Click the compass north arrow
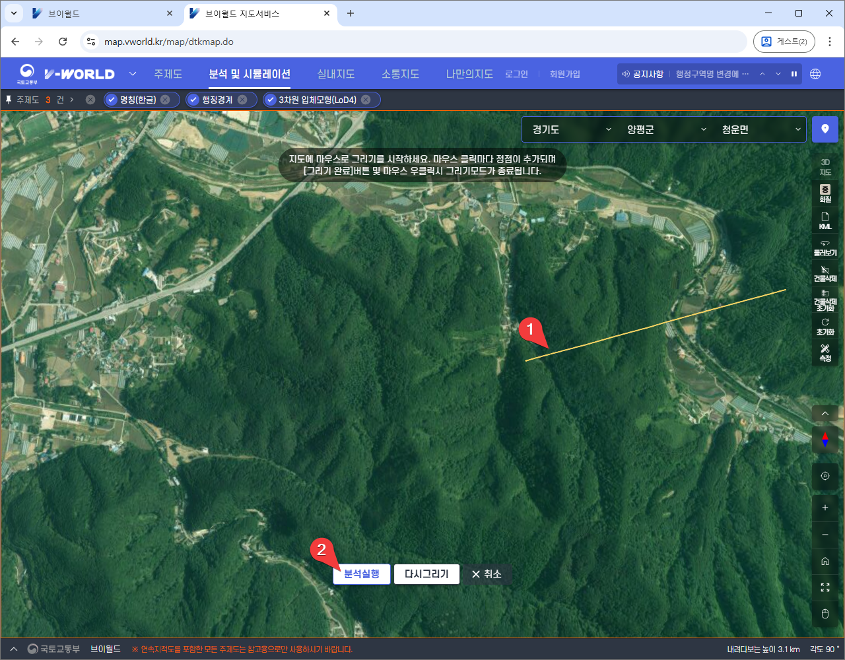 coord(825,440)
